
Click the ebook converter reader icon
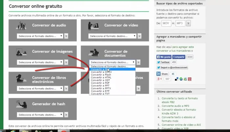click(x=21, y=78)
